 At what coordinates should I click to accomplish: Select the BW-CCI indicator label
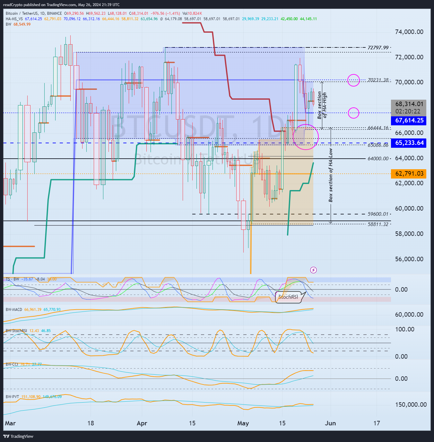[12, 364]
